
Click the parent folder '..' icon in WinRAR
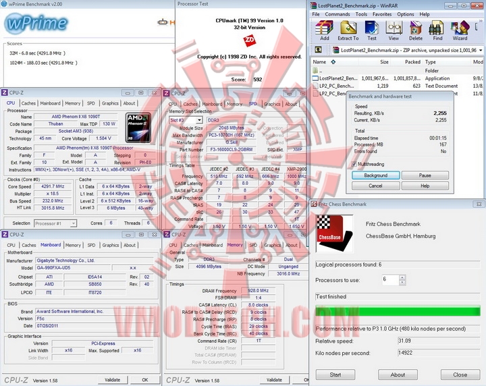coord(315,71)
